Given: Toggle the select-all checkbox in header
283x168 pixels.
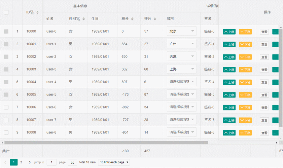Looking at the screenshot, I should [x=6, y=12].
